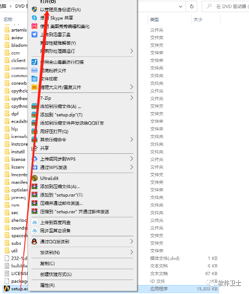The width and height of the screenshot is (249, 294).
Task: Click the icon beside 添加到 "setup.zip"(T)
Action: pyautogui.click(x=35, y=115)
